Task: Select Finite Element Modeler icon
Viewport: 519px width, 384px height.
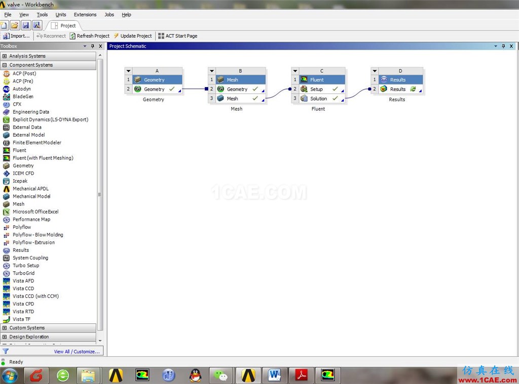Action: click(6, 143)
